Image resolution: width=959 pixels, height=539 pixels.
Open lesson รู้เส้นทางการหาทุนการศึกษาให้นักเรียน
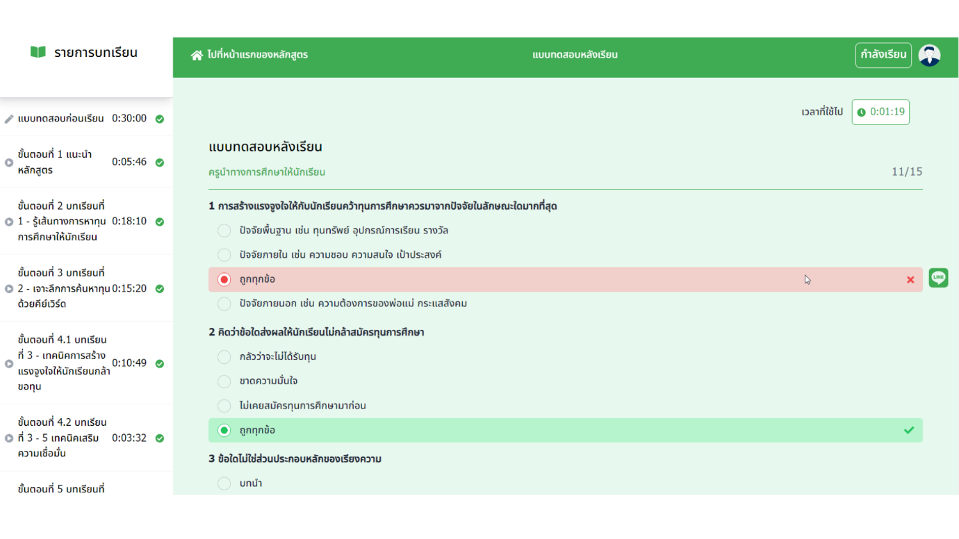(x=61, y=222)
